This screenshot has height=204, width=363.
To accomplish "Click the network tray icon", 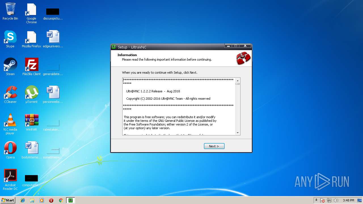I will point(329,200).
